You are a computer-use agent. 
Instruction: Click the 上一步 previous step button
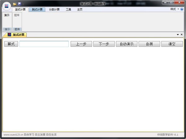click(x=81, y=44)
